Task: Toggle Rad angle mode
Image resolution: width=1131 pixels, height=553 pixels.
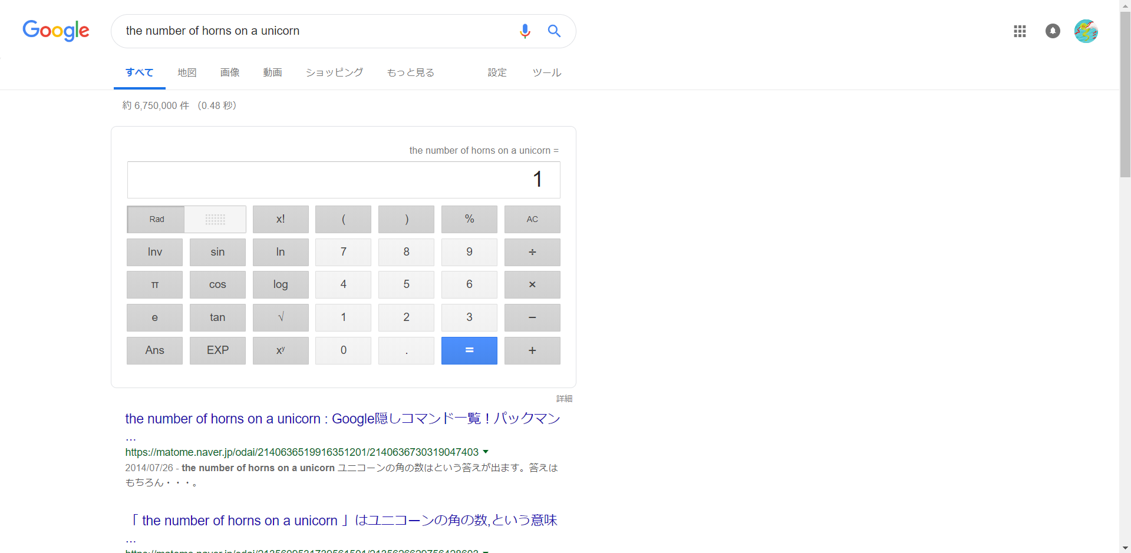Action: point(156,219)
